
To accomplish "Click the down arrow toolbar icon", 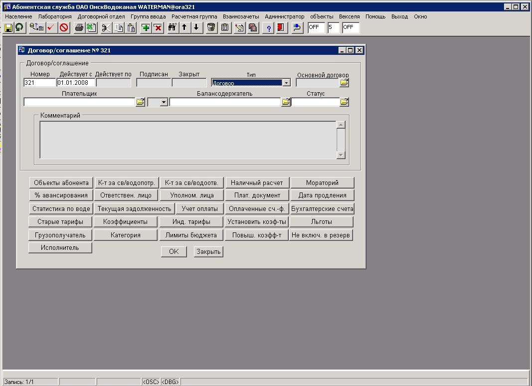I will pos(196,27).
